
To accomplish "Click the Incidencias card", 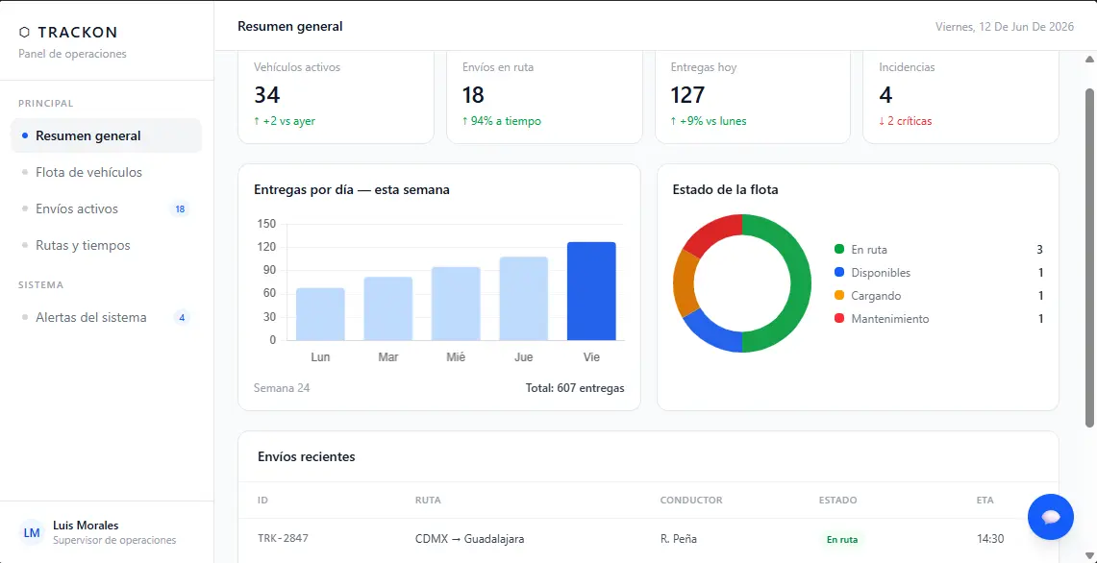I will click(960, 97).
